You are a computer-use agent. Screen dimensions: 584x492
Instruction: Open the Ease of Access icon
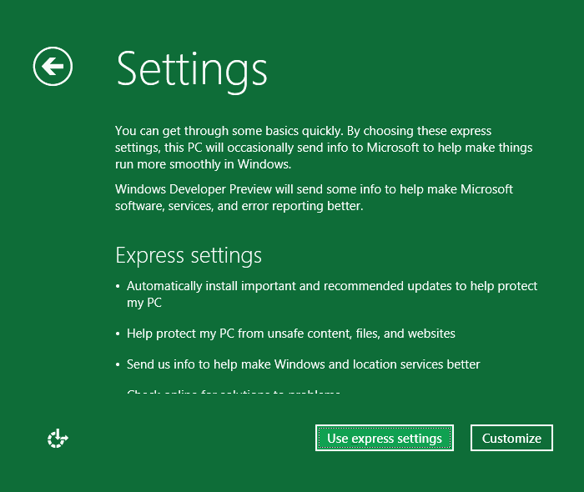coord(58,439)
